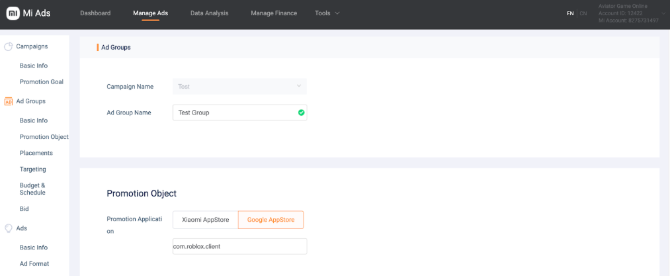Click the Ad Groups sidebar icon
Screen dimensions: 670x276
click(x=9, y=101)
